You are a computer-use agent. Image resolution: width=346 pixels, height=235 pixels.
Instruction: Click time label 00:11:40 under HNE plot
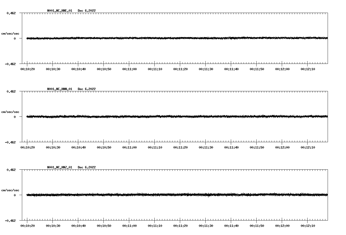pyautogui.click(x=231, y=69)
